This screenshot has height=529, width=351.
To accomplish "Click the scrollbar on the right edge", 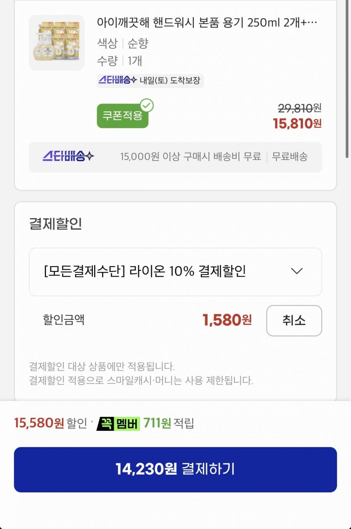I will [x=347, y=78].
